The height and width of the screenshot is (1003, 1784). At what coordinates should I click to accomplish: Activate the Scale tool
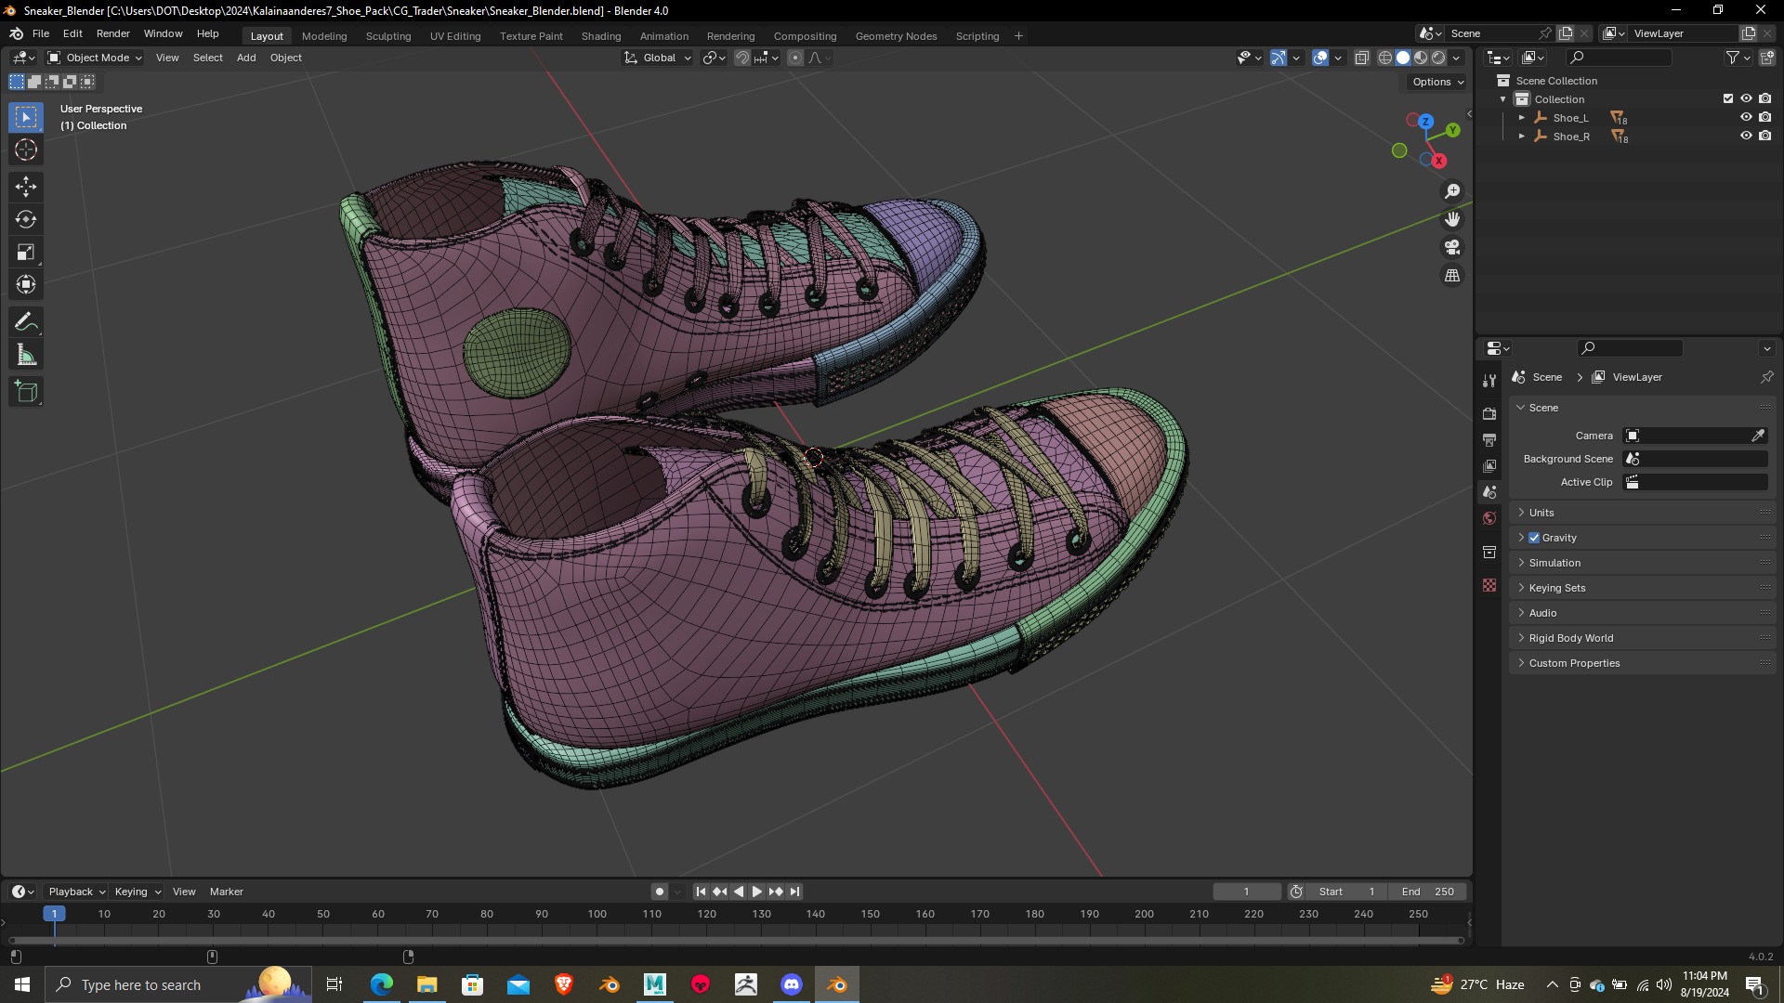26,253
